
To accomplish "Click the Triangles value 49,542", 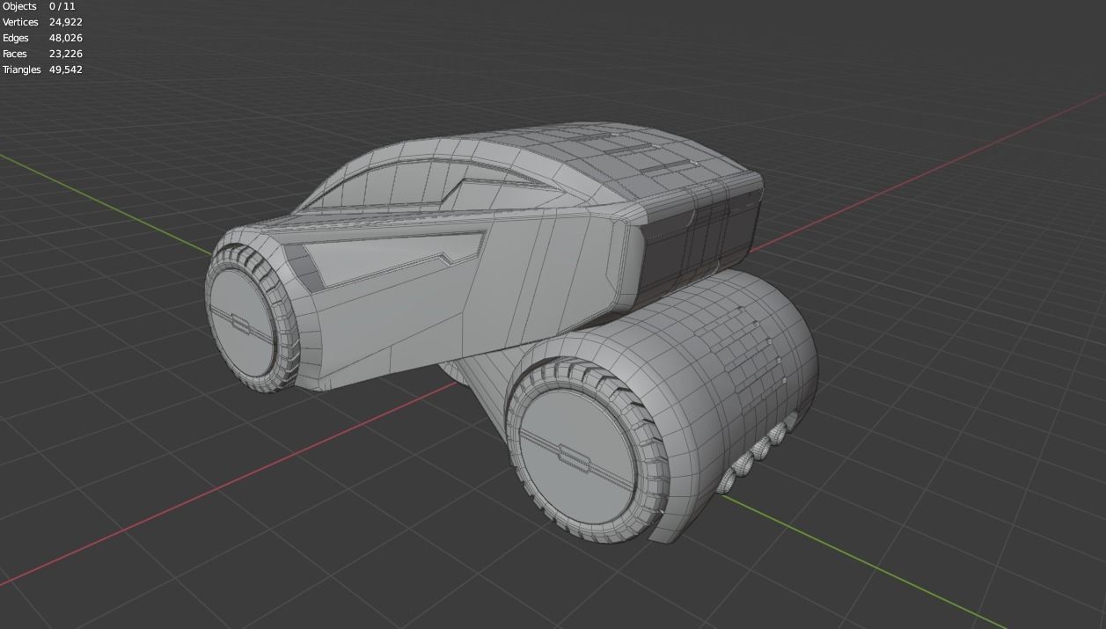I will pyautogui.click(x=66, y=69).
